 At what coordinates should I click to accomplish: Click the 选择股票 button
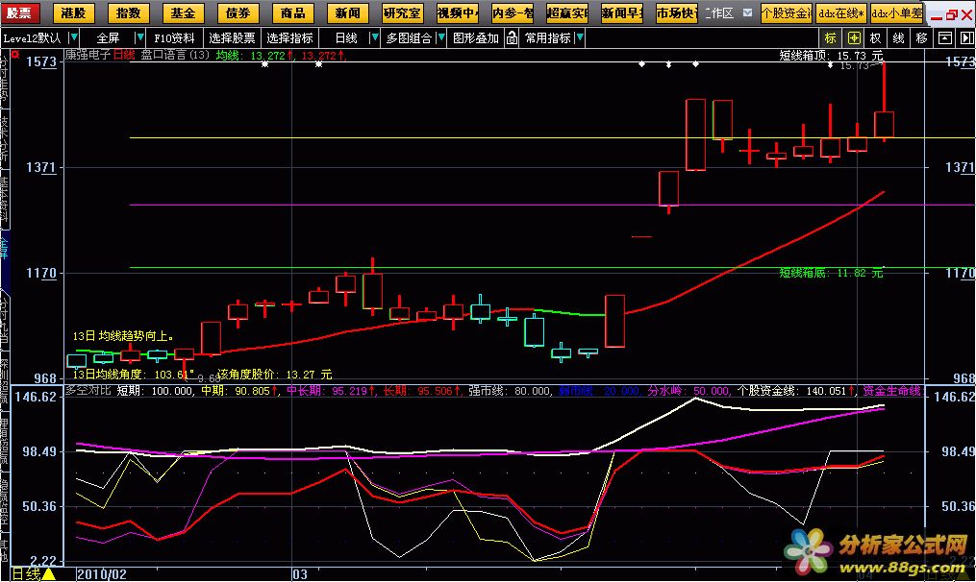pos(232,37)
